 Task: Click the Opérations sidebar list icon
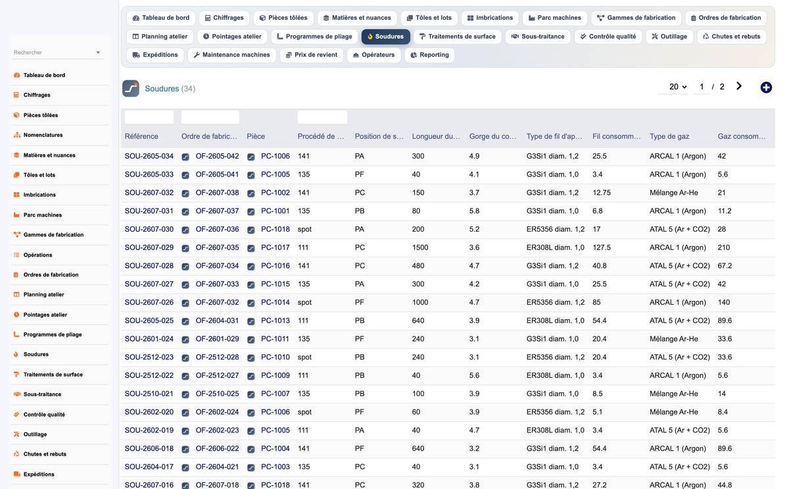16,255
